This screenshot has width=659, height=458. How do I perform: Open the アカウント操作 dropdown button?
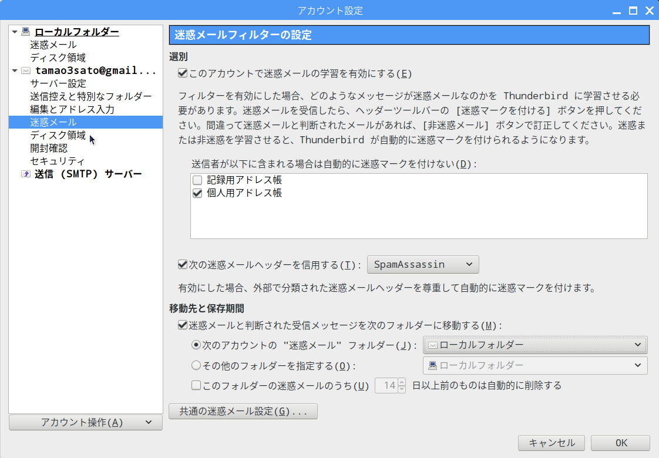click(x=86, y=422)
